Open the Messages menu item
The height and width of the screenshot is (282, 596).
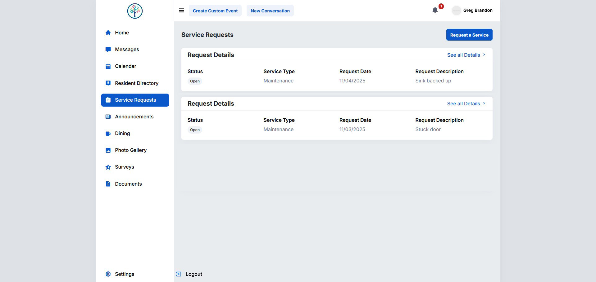coord(135,50)
